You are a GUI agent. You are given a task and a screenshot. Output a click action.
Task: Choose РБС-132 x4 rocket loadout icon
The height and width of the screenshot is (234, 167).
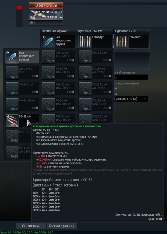coord(85,57)
